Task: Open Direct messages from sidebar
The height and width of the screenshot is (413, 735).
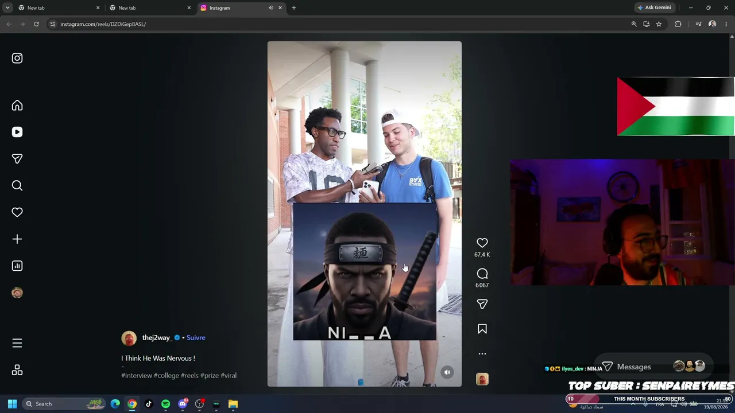Action: 17,159
